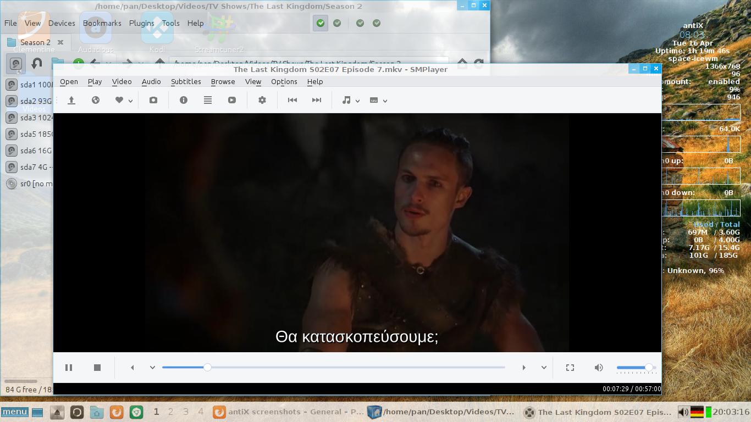The width and height of the screenshot is (751, 422).
Task: Click the open file icon in SMPlayer toolbar
Action: pyautogui.click(x=71, y=100)
